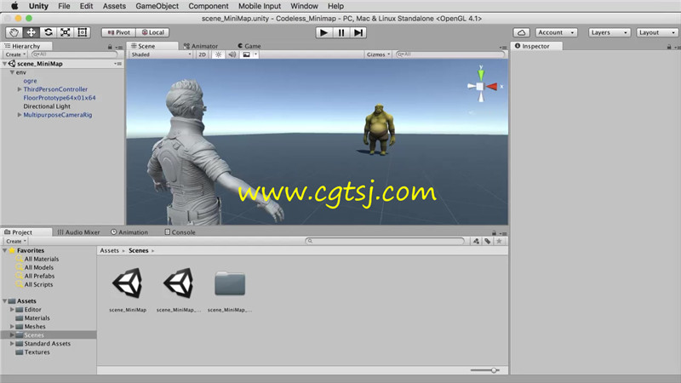The height and width of the screenshot is (383, 681).
Task: Pause the game playback
Action: pos(341,32)
